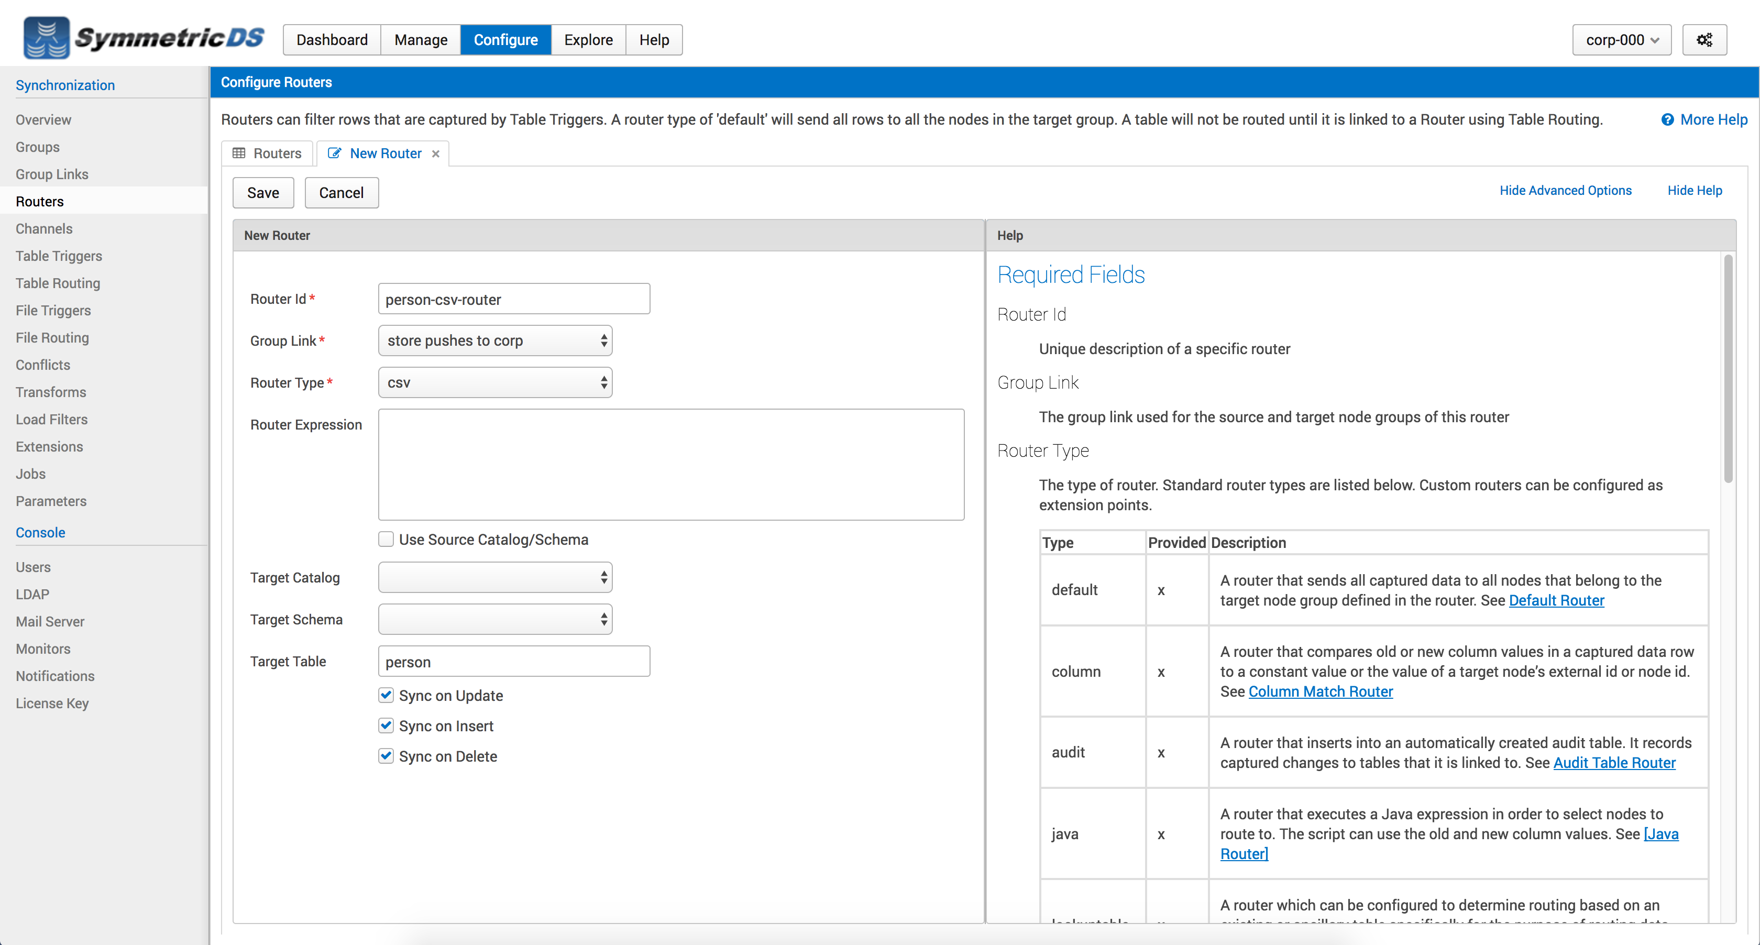The width and height of the screenshot is (1760, 945).
Task: Open File Routing in the sidebar
Action: (52, 337)
